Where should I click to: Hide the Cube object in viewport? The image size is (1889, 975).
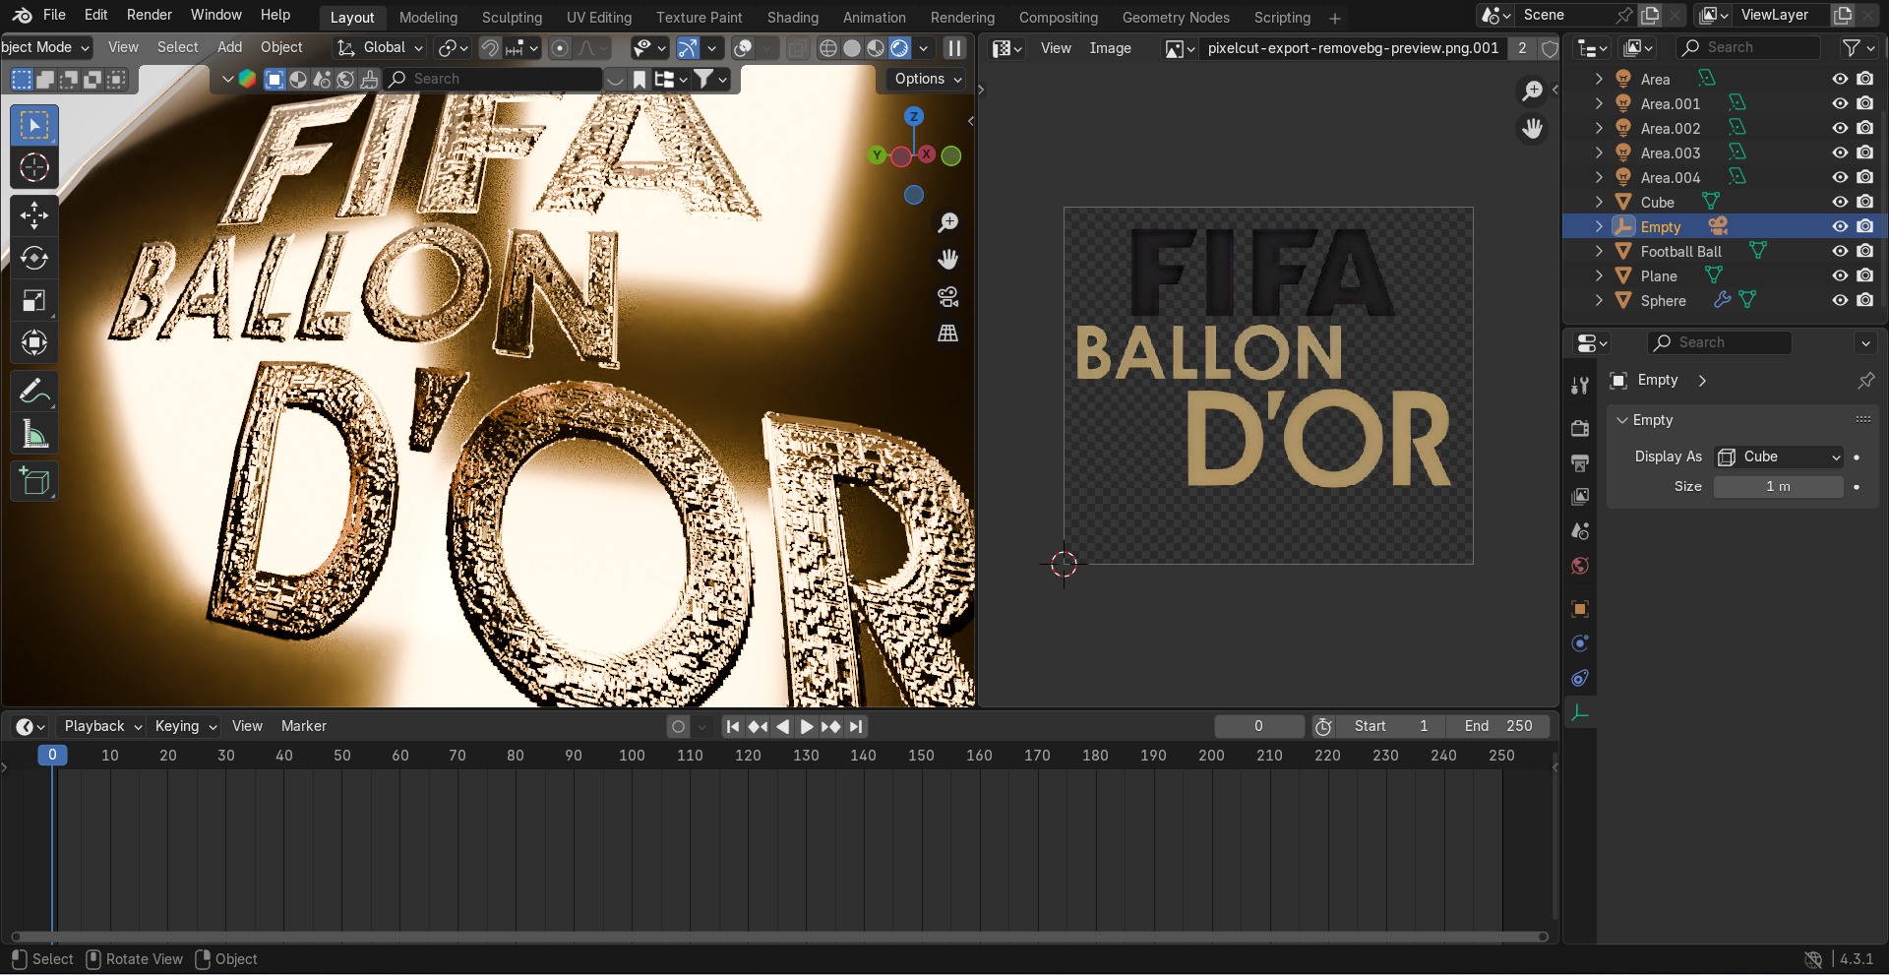[1840, 202]
